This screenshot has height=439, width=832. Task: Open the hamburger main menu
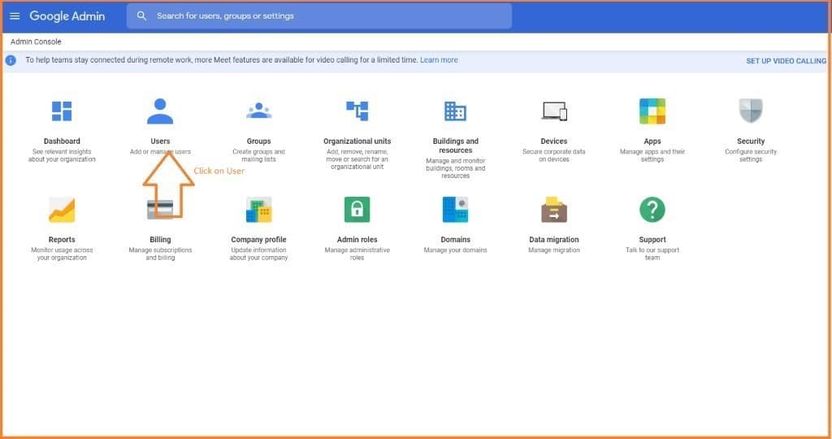(15, 16)
